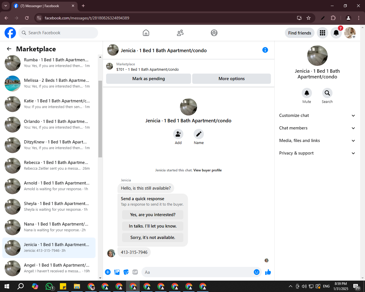The width and height of the screenshot is (365, 292).
Task: Open the Katie conversation
Action: (49, 104)
